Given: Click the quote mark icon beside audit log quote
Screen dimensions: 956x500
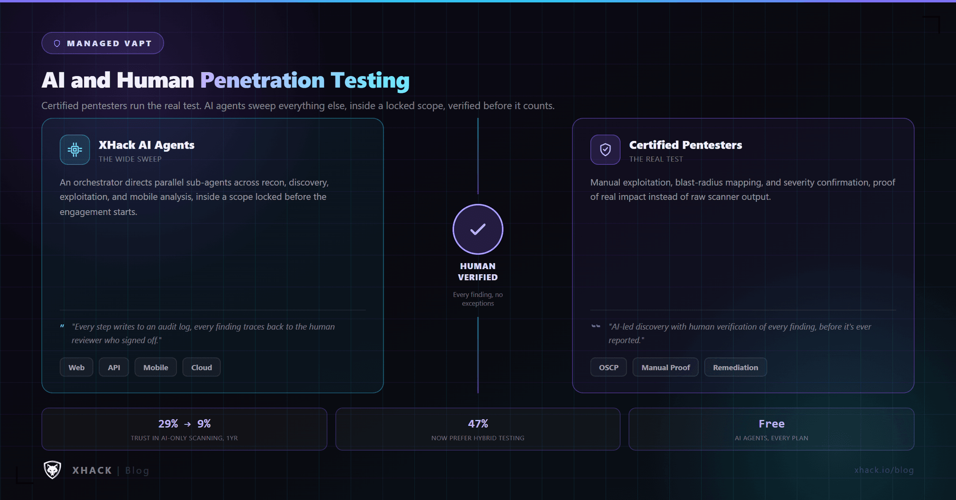Looking at the screenshot, I should 62,327.
